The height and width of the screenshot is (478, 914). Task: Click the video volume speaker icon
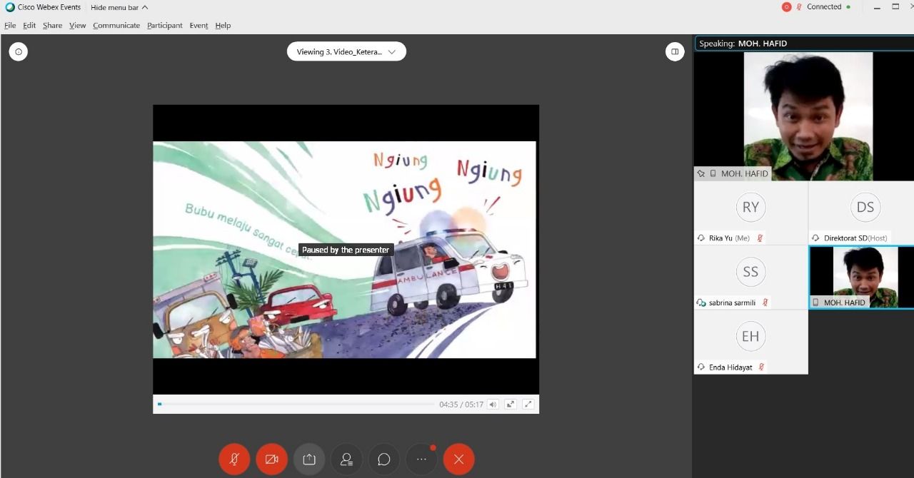click(493, 405)
